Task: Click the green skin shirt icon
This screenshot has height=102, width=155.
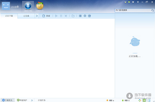Action: [129, 2]
